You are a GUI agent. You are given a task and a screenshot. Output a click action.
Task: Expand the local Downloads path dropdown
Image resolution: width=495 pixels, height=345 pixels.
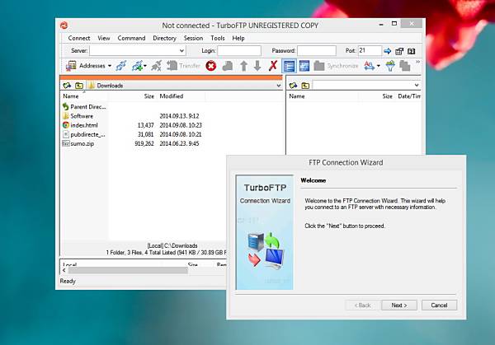(279, 86)
